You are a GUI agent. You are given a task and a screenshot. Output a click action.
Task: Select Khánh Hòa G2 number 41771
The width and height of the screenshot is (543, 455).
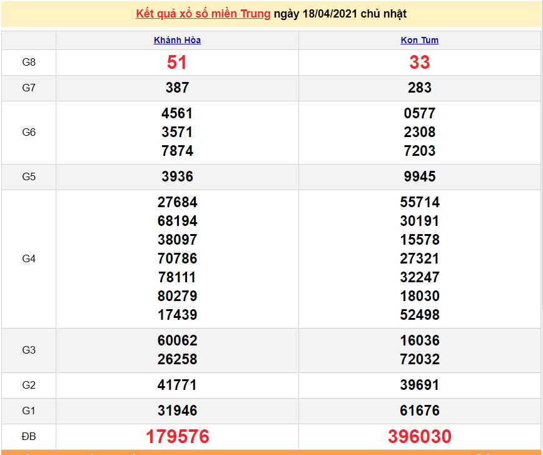click(177, 386)
